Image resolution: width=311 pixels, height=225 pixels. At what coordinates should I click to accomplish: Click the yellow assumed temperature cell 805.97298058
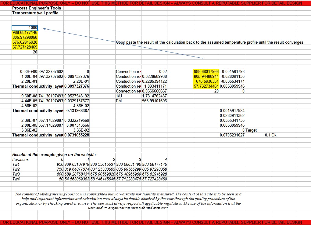25,37
